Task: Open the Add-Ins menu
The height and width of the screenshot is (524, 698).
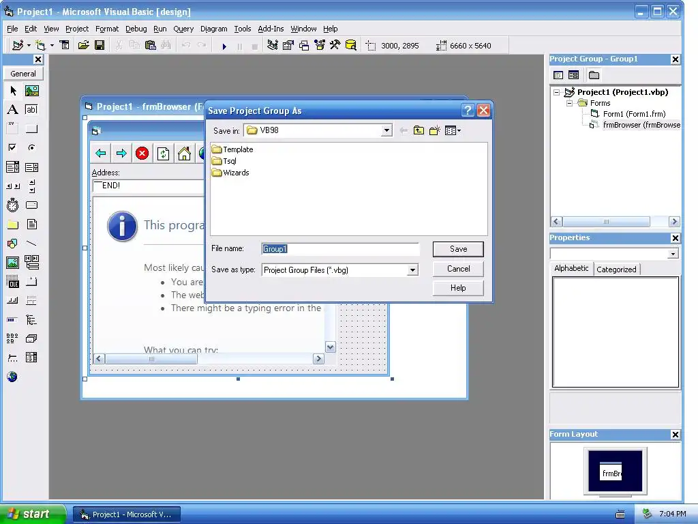Action: [271, 29]
